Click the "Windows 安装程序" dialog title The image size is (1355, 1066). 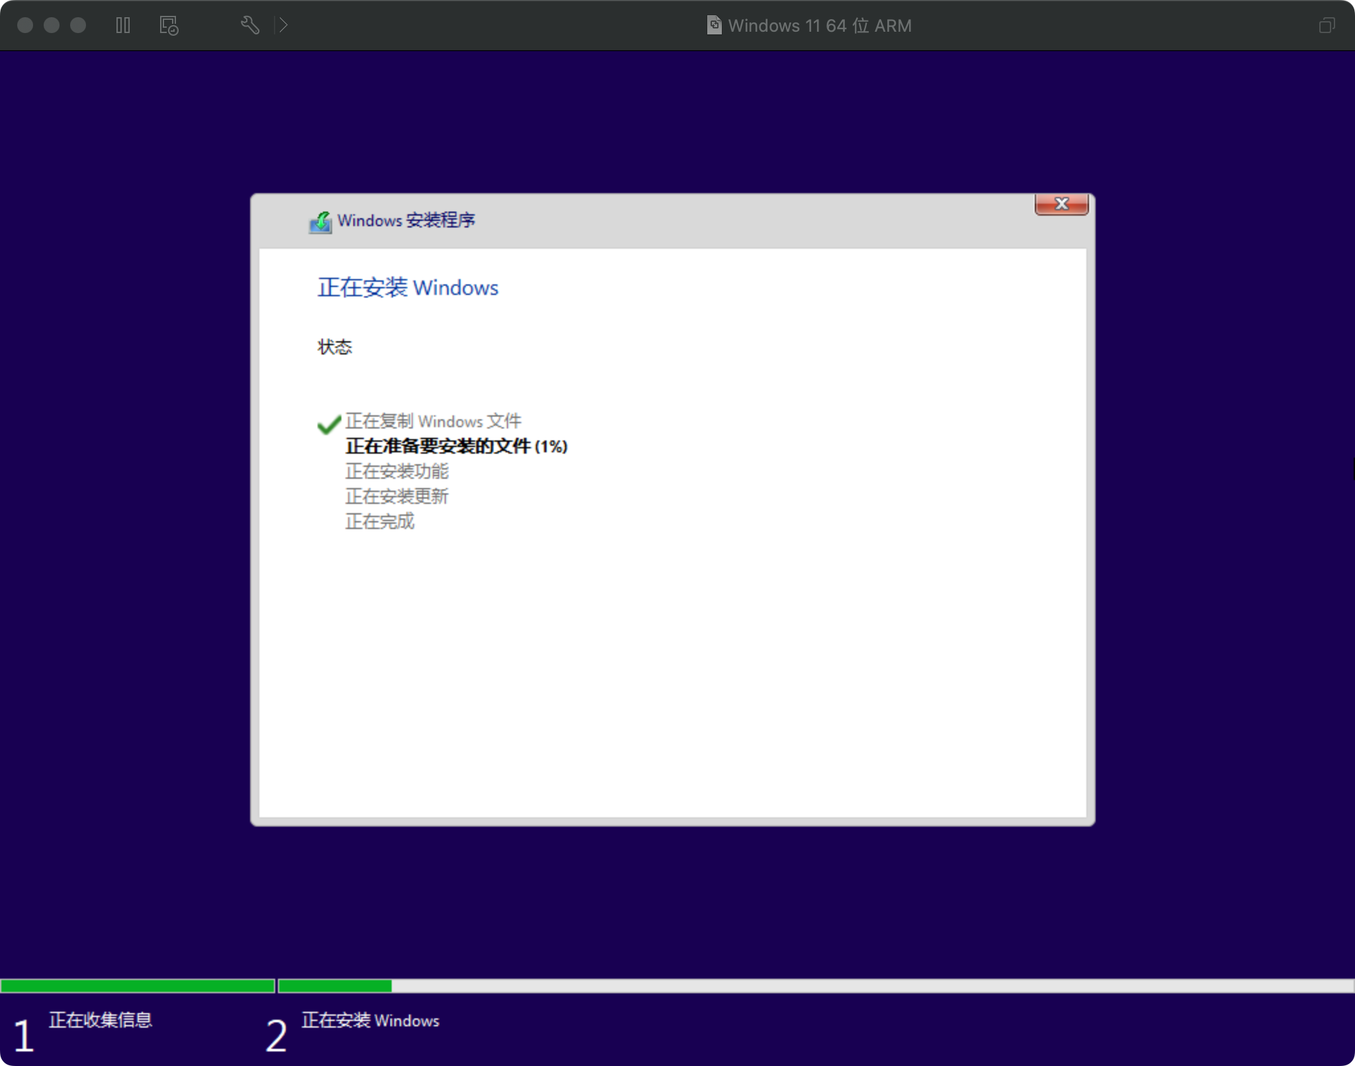click(406, 220)
